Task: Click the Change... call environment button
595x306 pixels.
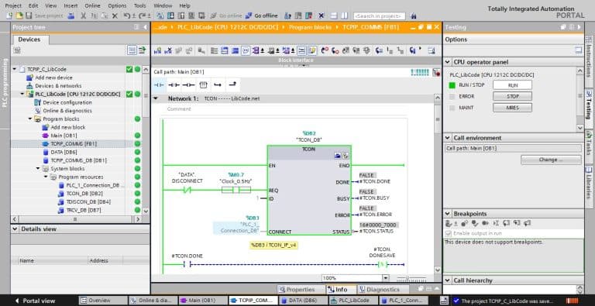Action: [x=551, y=160]
